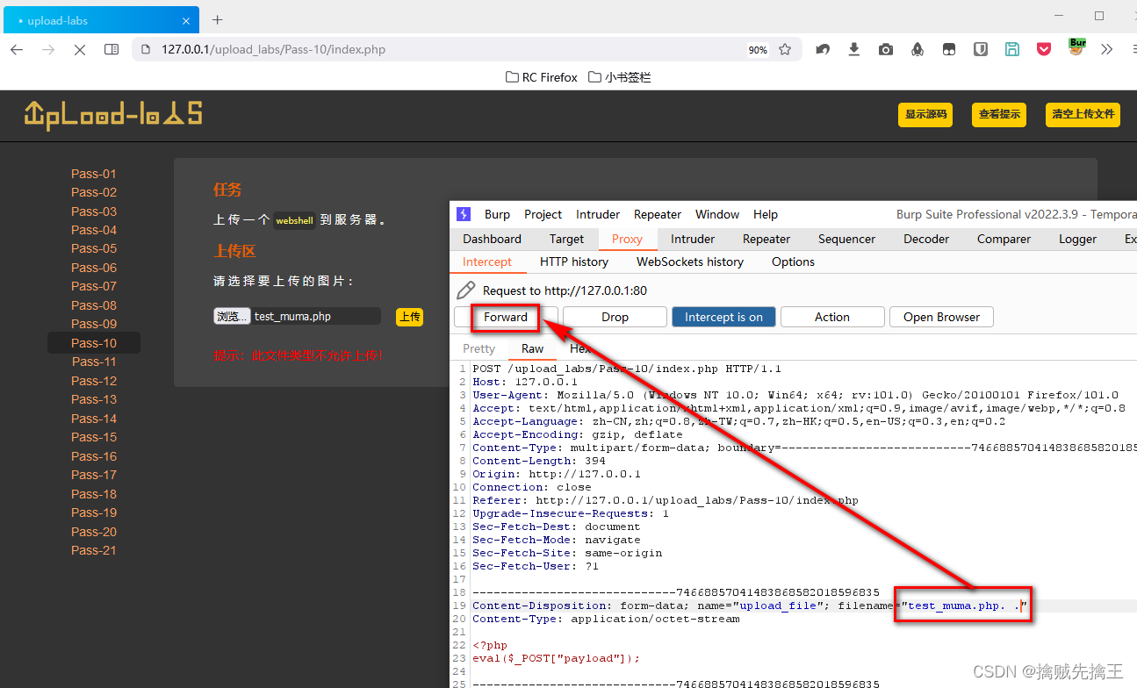Click the Content-Length: 394 header line

click(x=539, y=461)
